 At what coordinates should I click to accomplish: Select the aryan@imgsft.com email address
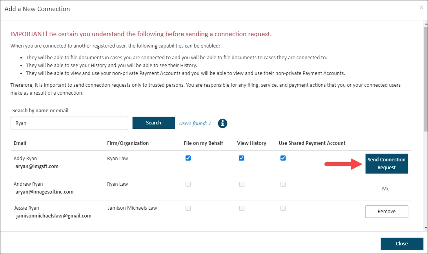coord(37,166)
